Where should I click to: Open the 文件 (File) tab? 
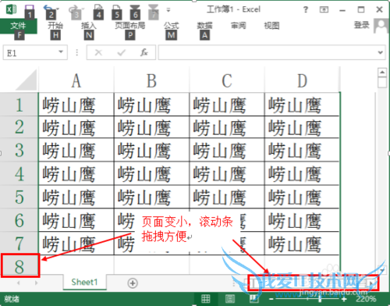coord(19,26)
